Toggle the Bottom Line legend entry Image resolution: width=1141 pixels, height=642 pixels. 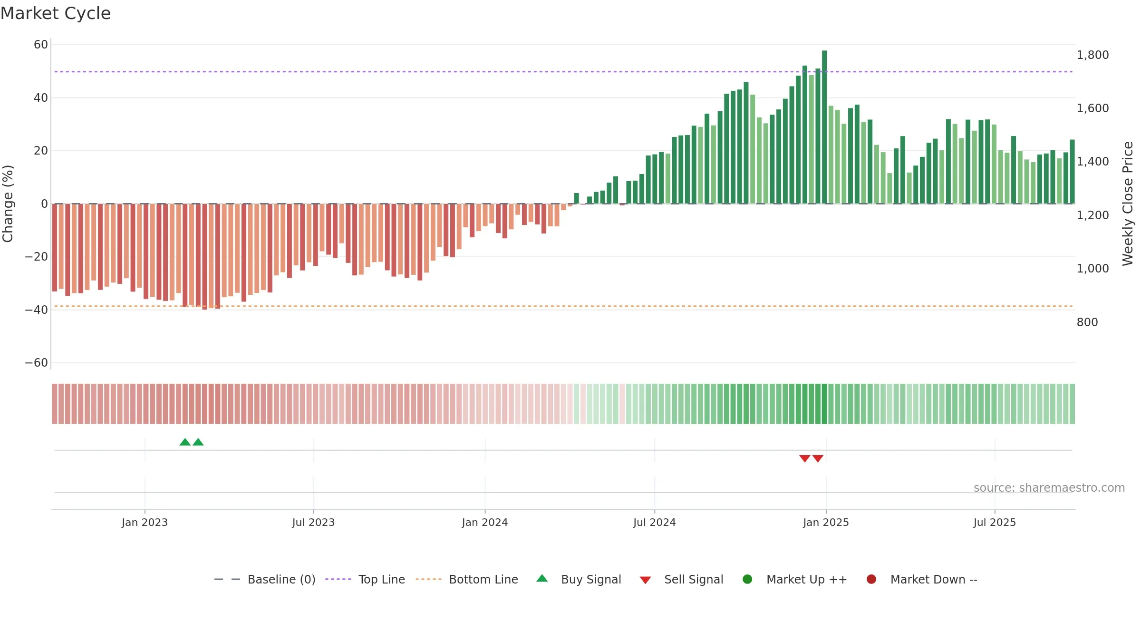467,579
